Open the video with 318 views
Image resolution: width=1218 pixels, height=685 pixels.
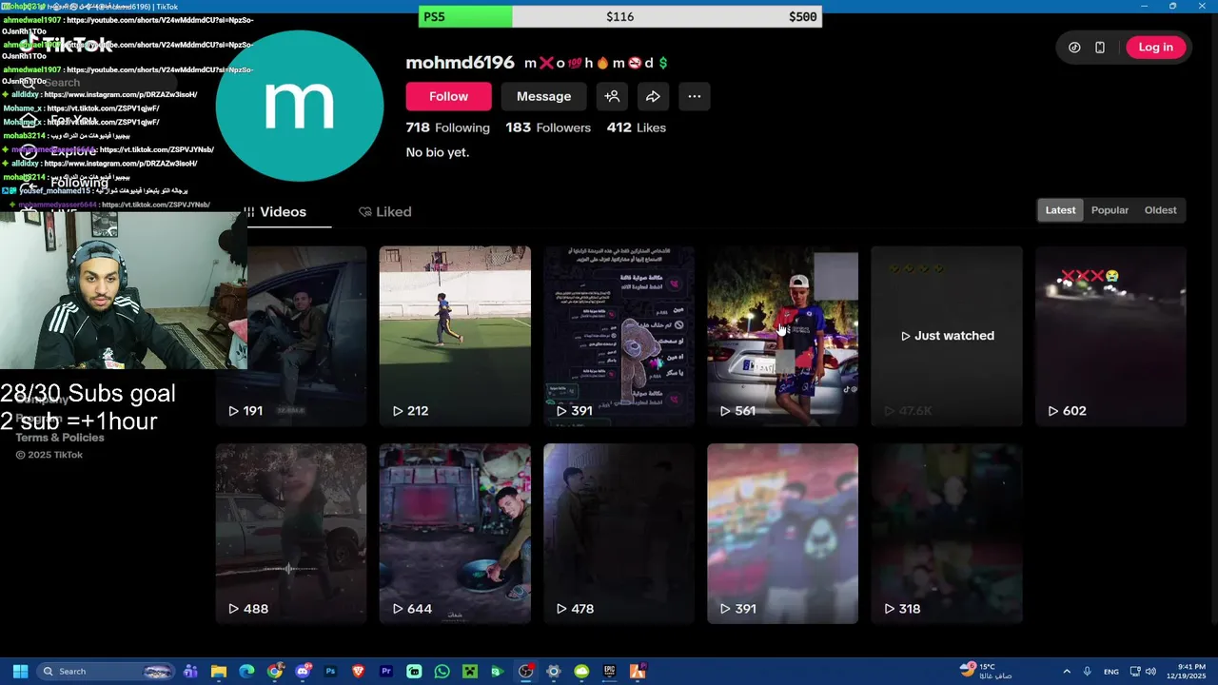click(947, 534)
